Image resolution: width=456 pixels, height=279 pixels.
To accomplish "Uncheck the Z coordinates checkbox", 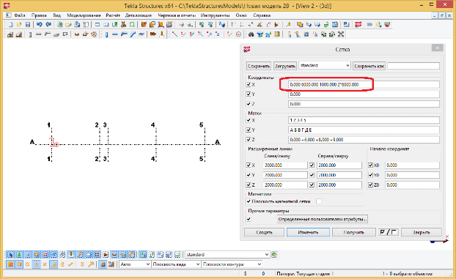I will [249, 104].
